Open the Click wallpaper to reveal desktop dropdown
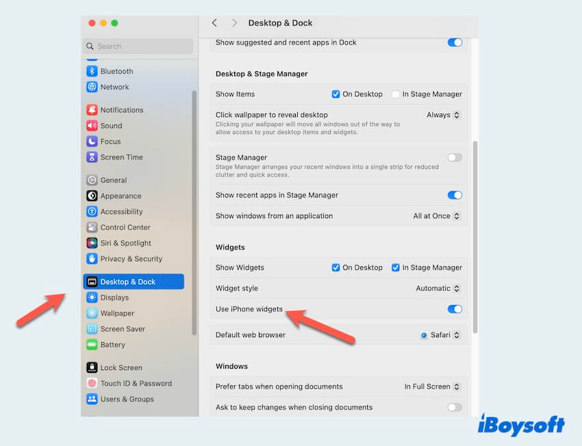This screenshot has width=582, height=446. point(444,115)
